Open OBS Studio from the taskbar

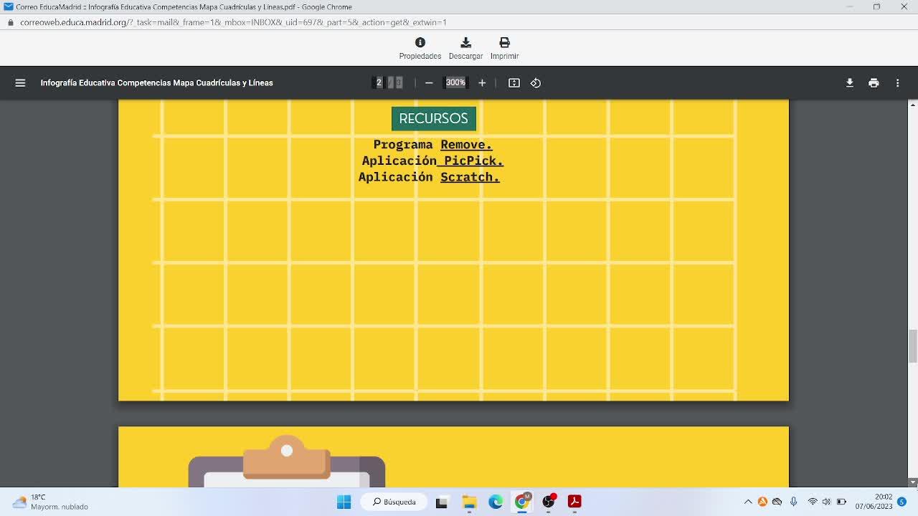pyautogui.click(x=549, y=502)
